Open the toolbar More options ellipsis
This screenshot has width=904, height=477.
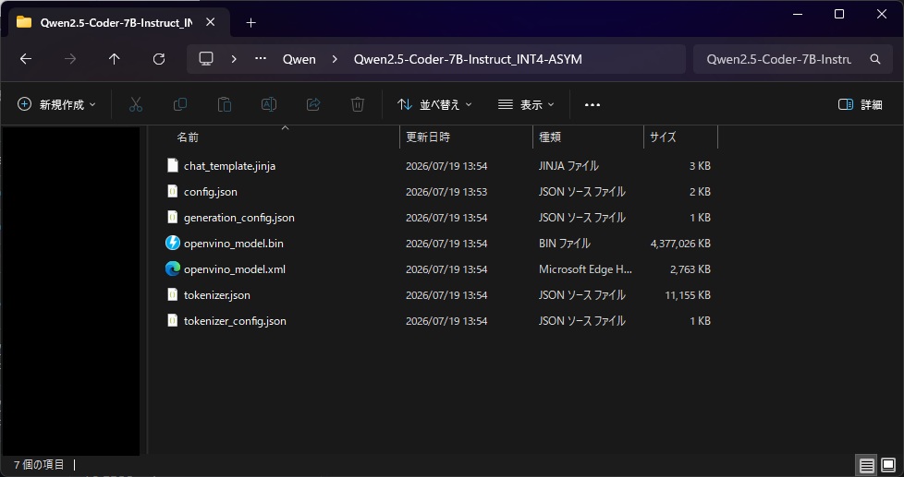point(592,105)
